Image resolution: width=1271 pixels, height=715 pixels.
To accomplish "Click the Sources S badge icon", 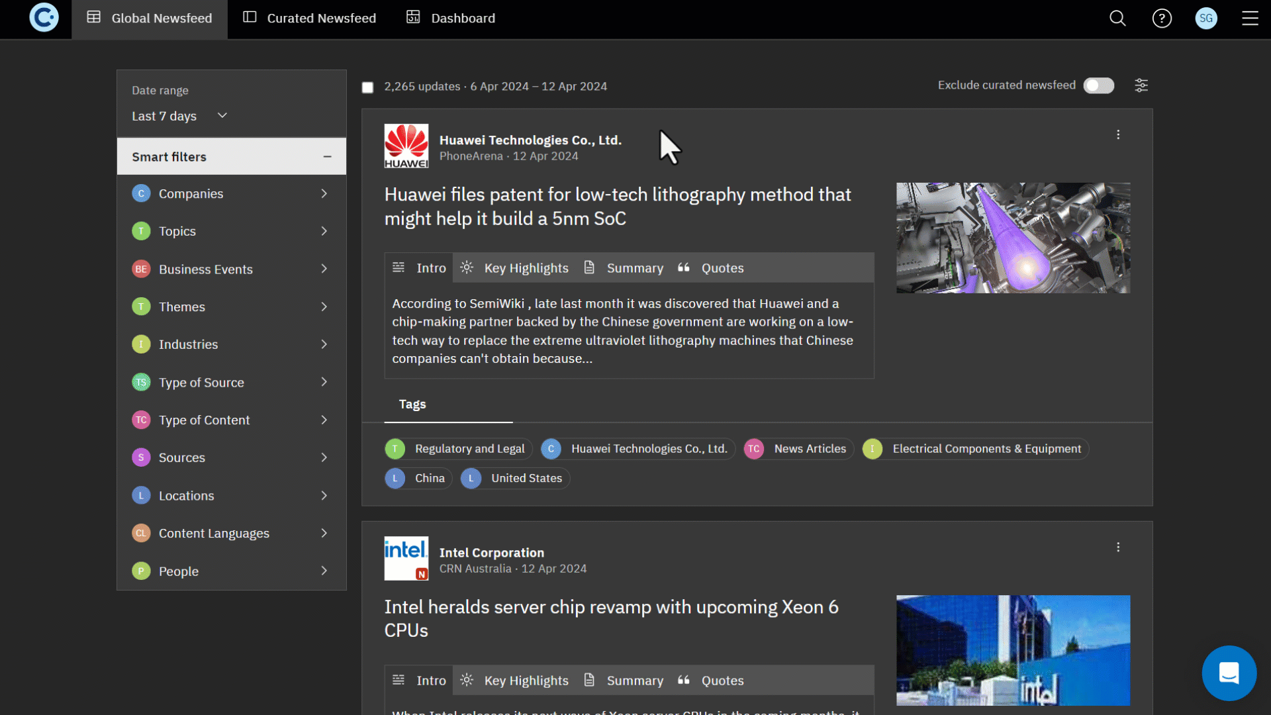I will tap(141, 457).
